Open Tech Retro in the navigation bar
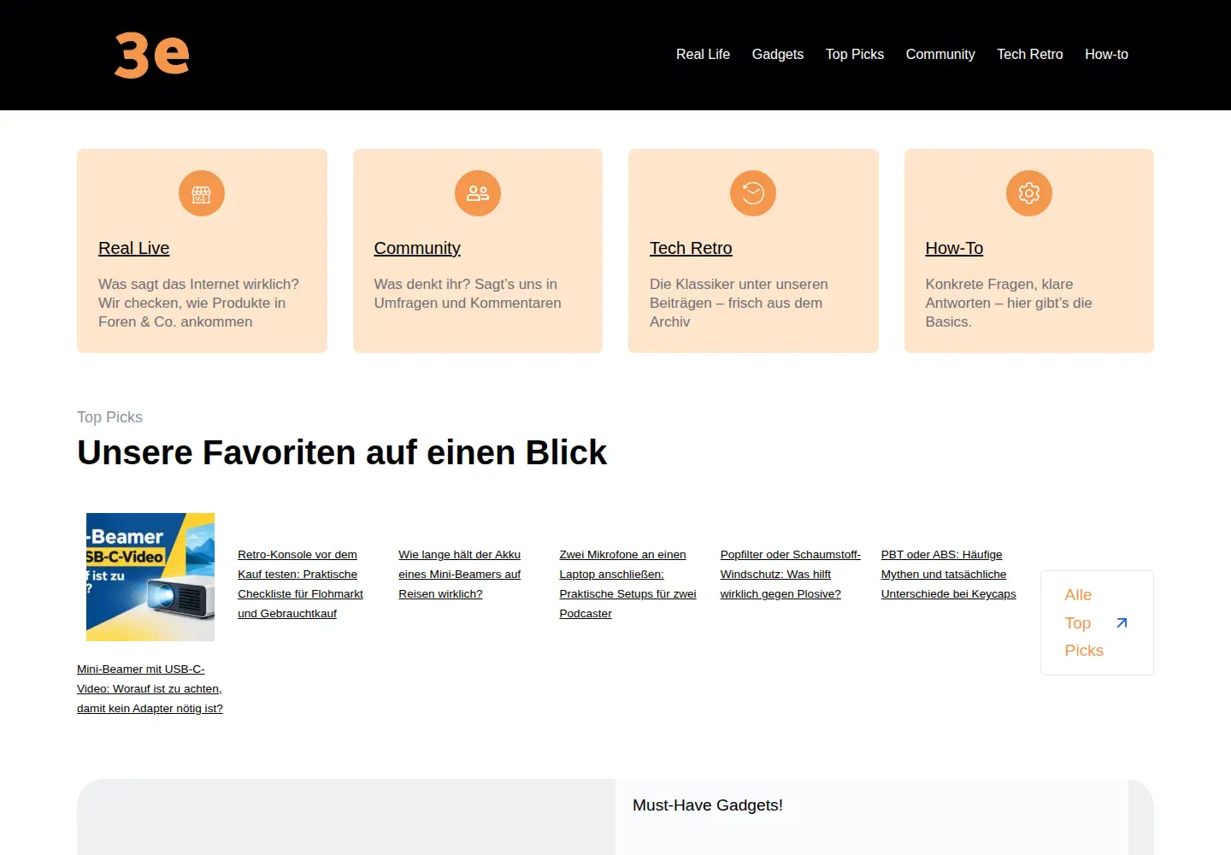 pos(1030,55)
